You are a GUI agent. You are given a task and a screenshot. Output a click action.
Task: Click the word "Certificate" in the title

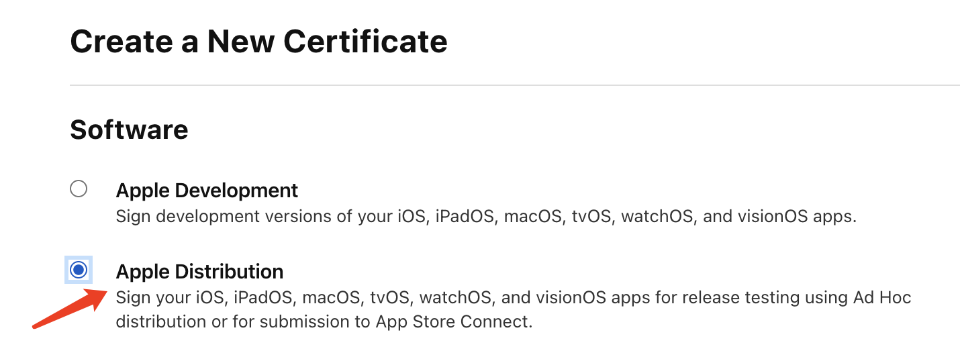tap(365, 42)
